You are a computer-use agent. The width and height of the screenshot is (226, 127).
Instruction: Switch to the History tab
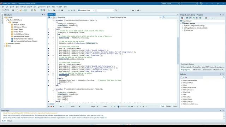(175, 106)
